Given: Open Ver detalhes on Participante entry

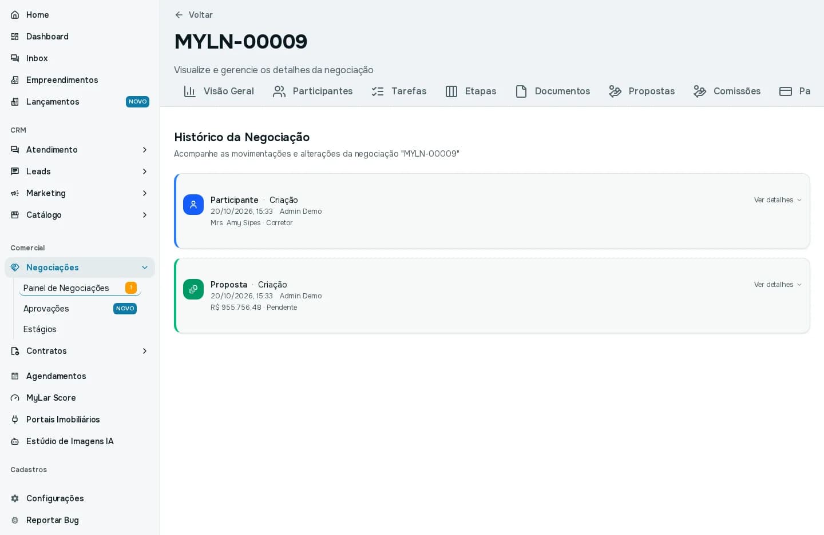Looking at the screenshot, I should coord(778,200).
